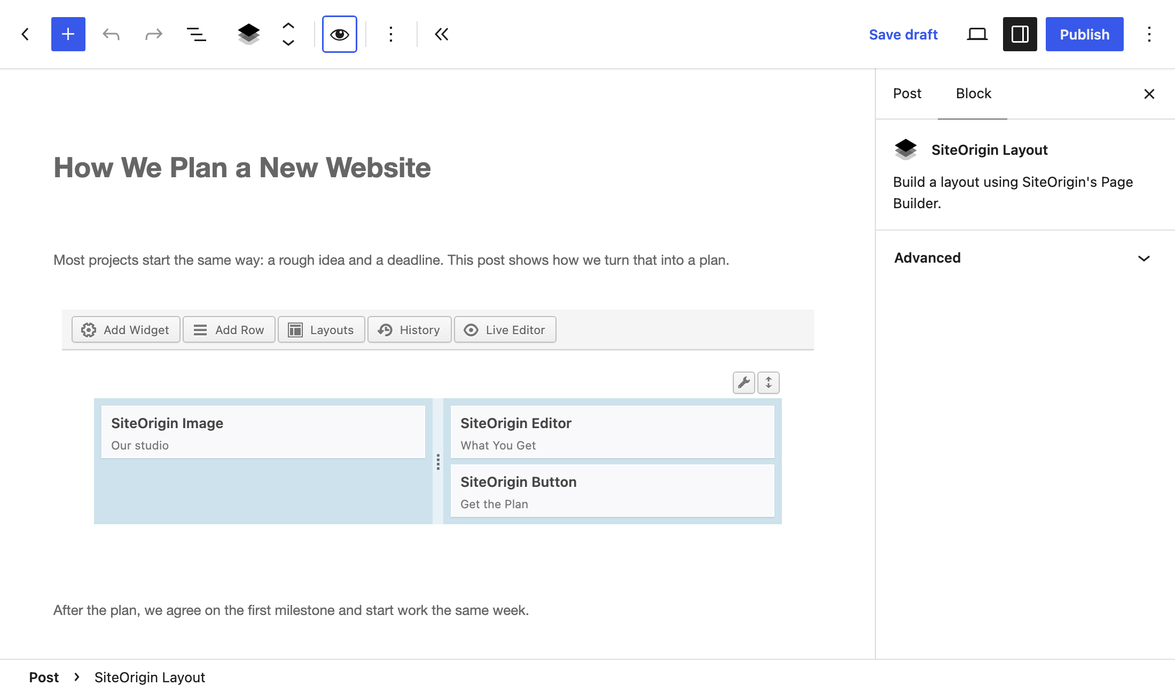Expand the Advanced section

click(x=1025, y=258)
